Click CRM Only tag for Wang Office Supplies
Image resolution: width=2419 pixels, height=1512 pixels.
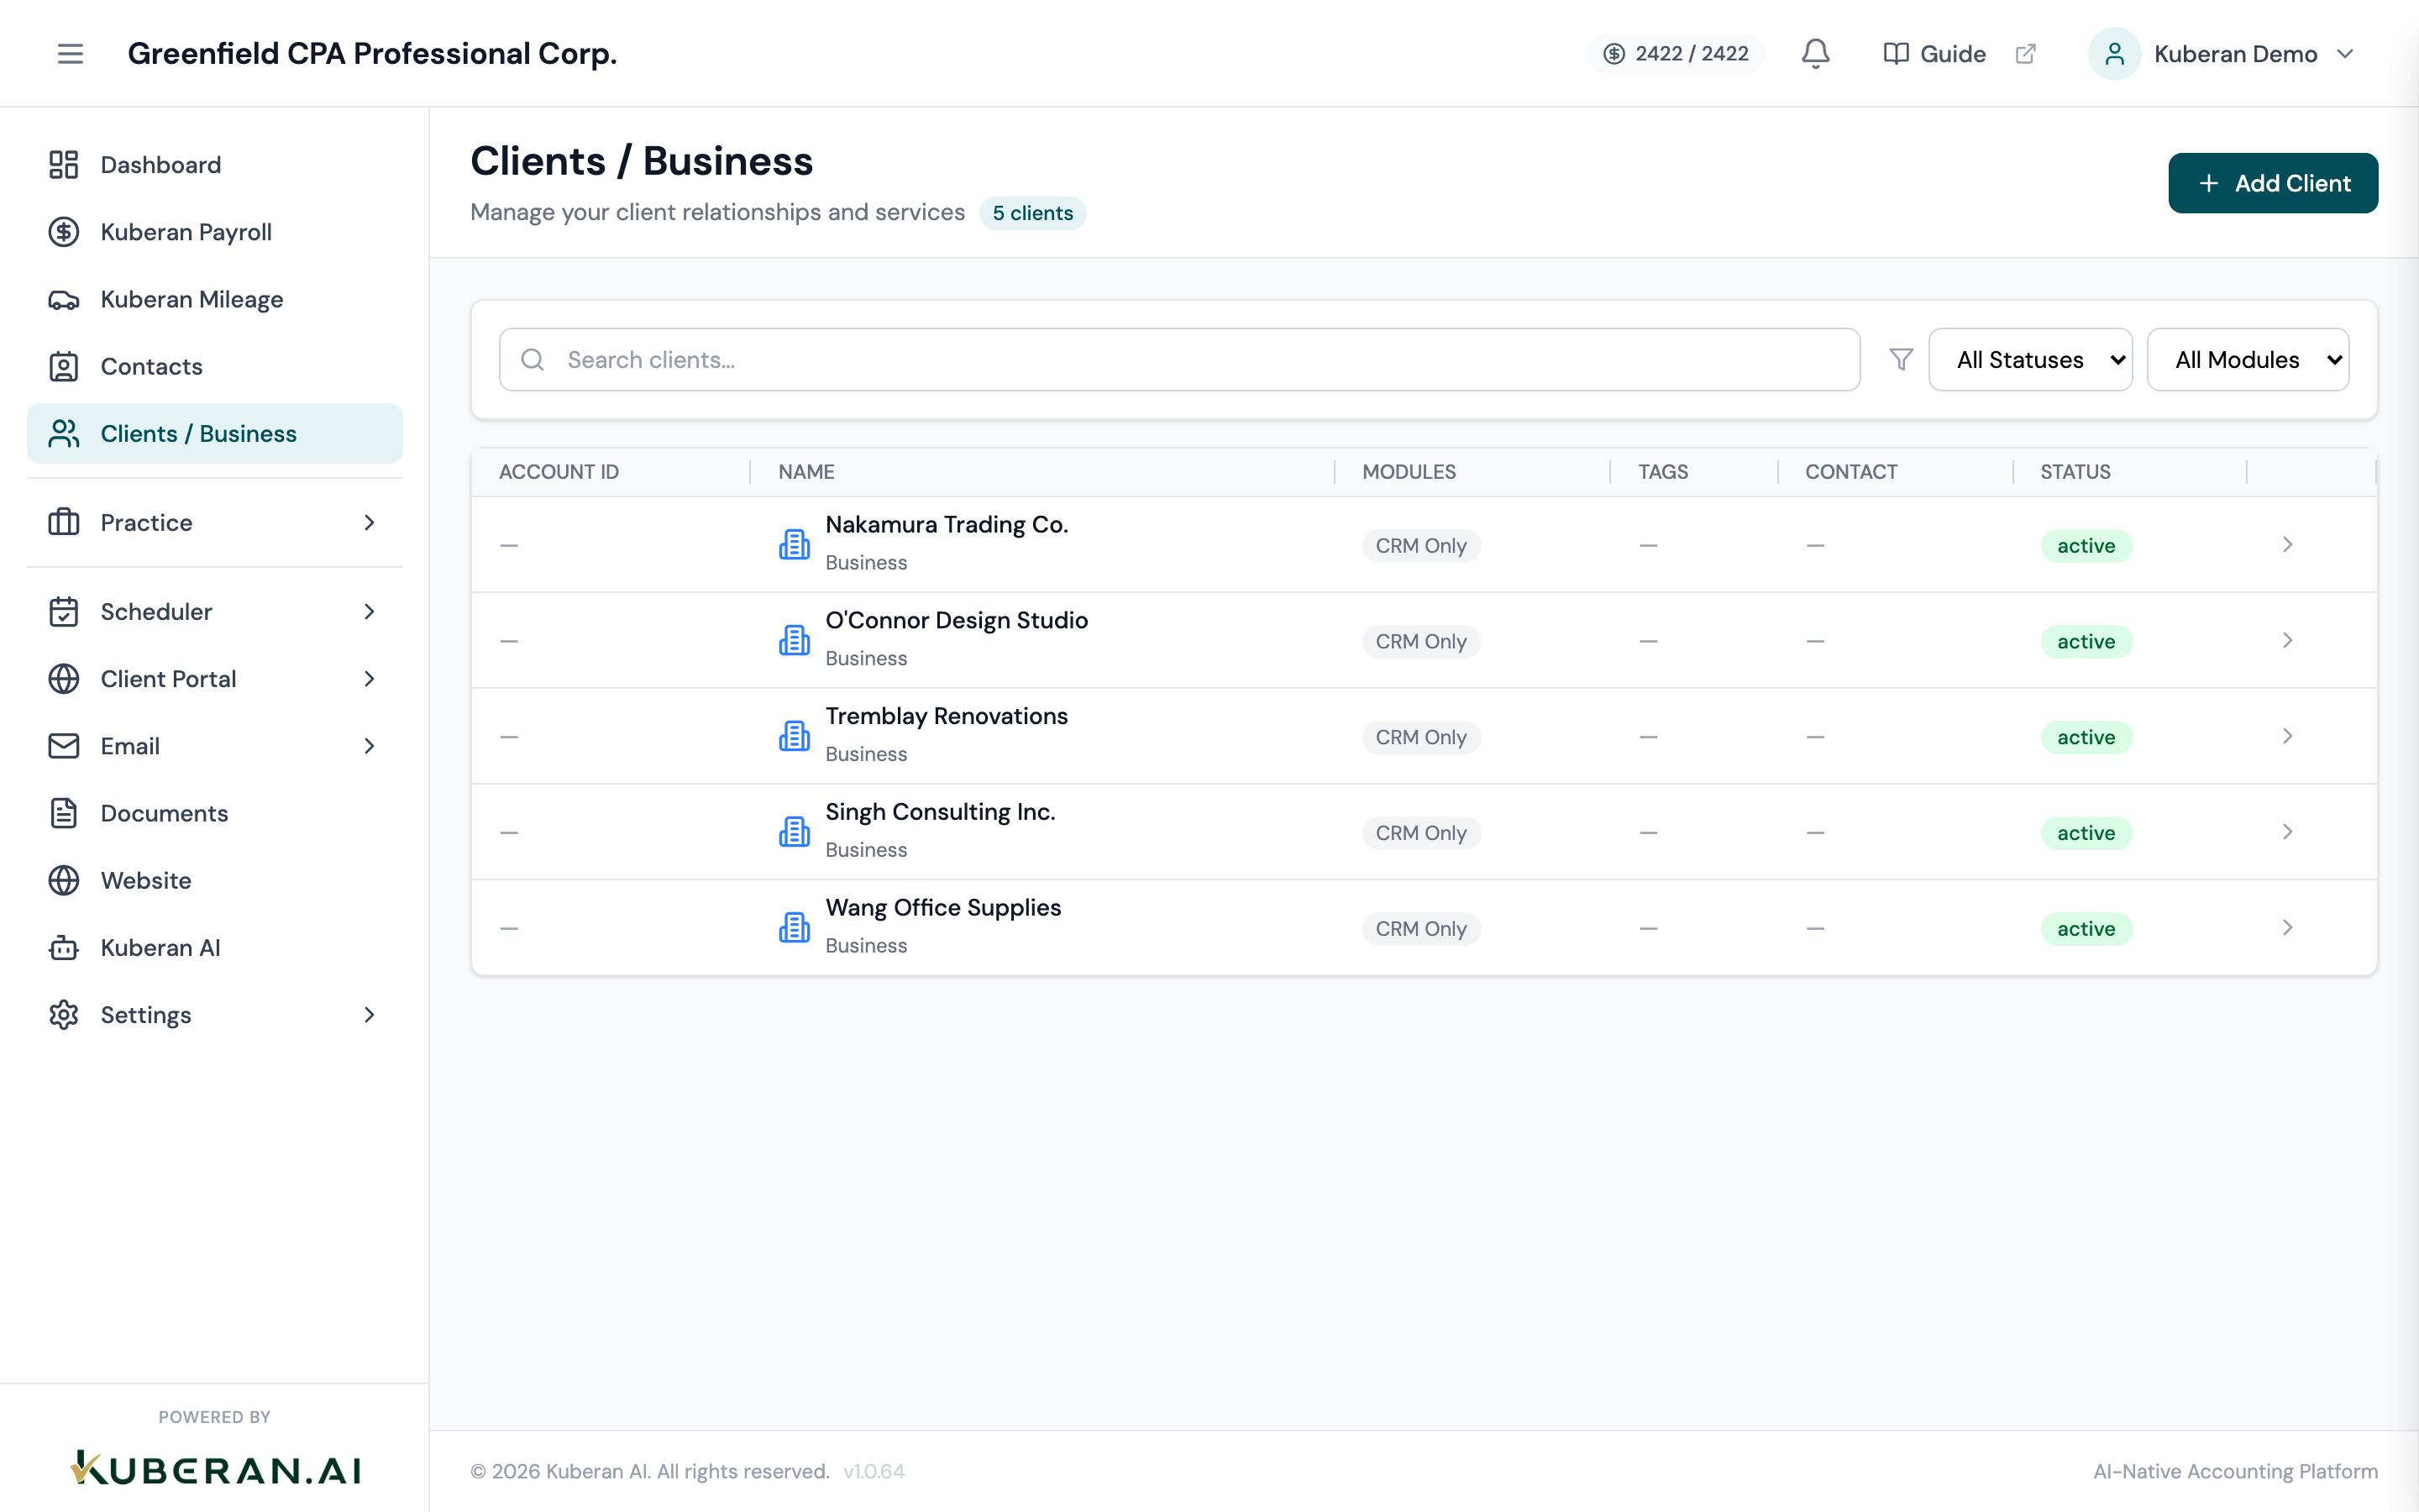tap(1420, 928)
